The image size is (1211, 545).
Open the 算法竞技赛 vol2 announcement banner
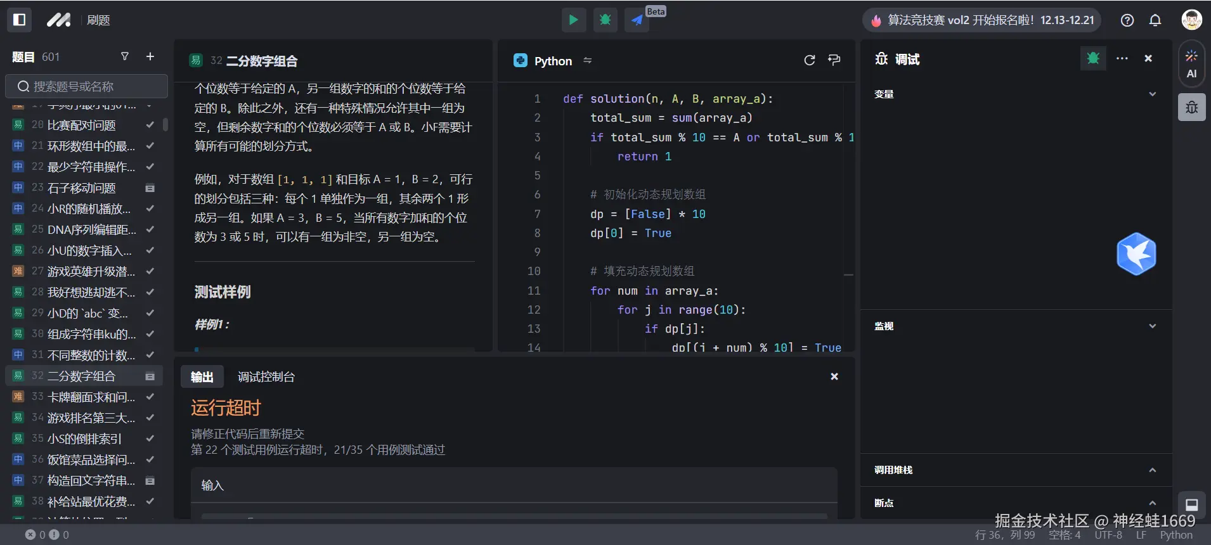tap(982, 20)
